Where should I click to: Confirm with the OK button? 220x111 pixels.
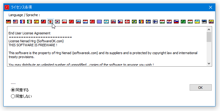point(201,88)
